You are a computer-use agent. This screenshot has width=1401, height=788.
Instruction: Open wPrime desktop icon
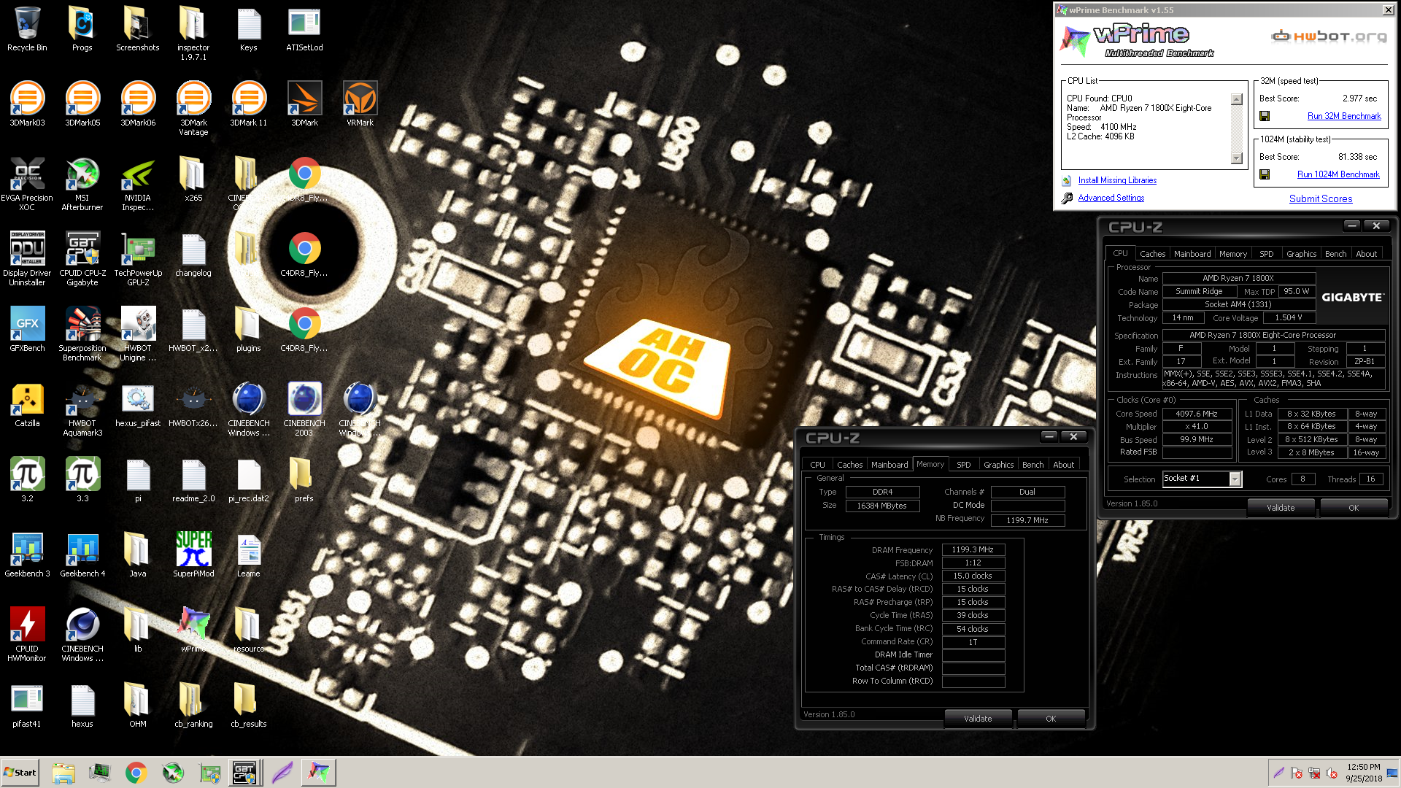click(x=193, y=630)
